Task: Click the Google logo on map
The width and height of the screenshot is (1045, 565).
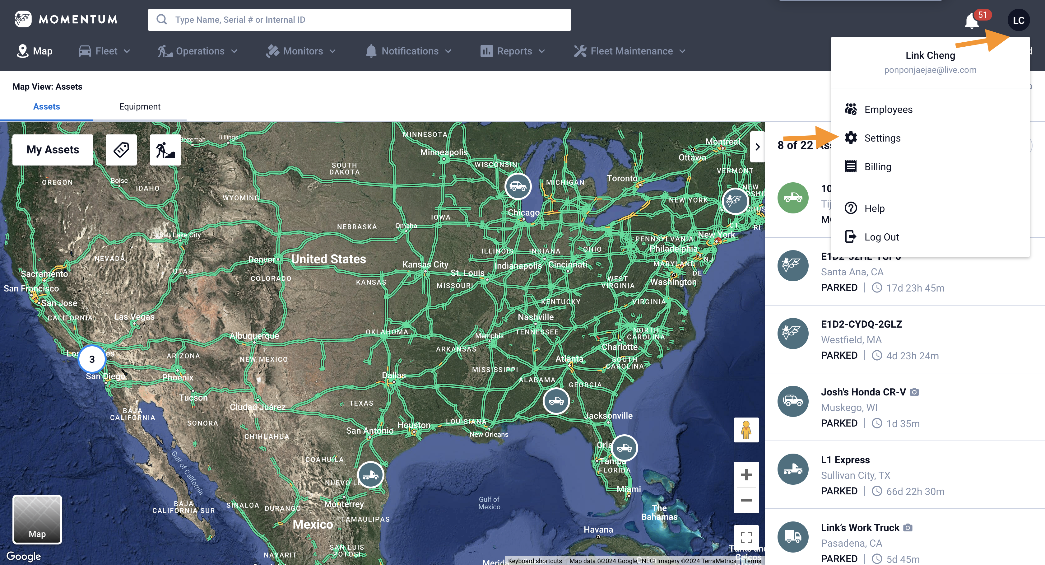Action: (24, 556)
